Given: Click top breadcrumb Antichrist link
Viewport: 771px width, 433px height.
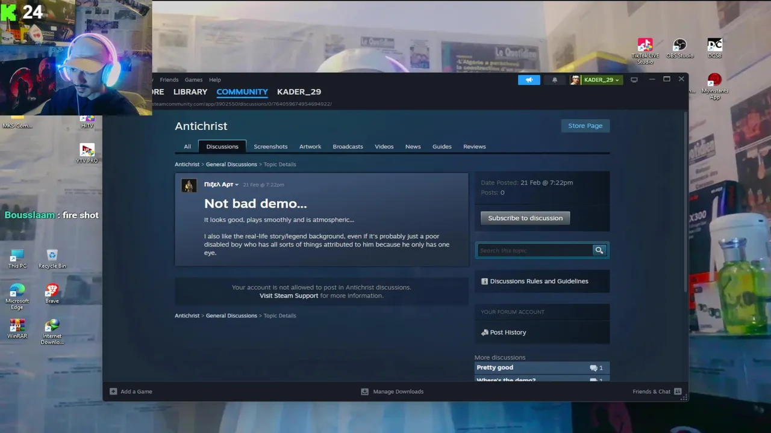Looking at the screenshot, I should [x=187, y=164].
